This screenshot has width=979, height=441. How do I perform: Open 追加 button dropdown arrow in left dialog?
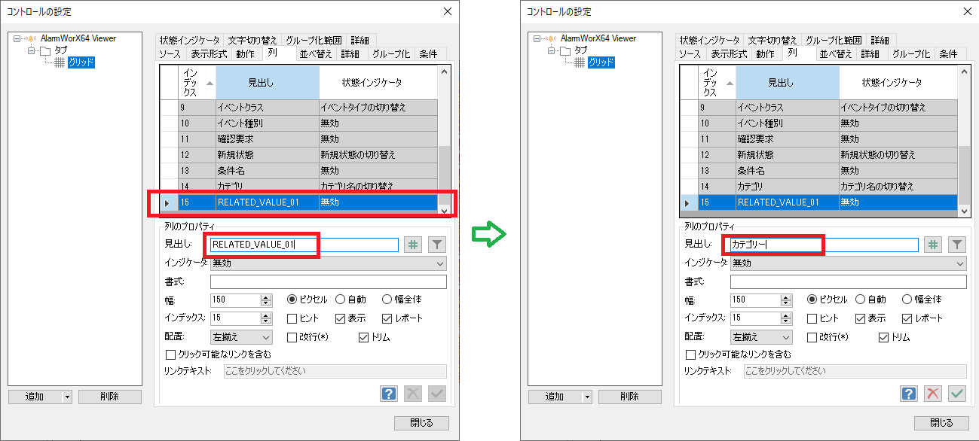[x=67, y=397]
